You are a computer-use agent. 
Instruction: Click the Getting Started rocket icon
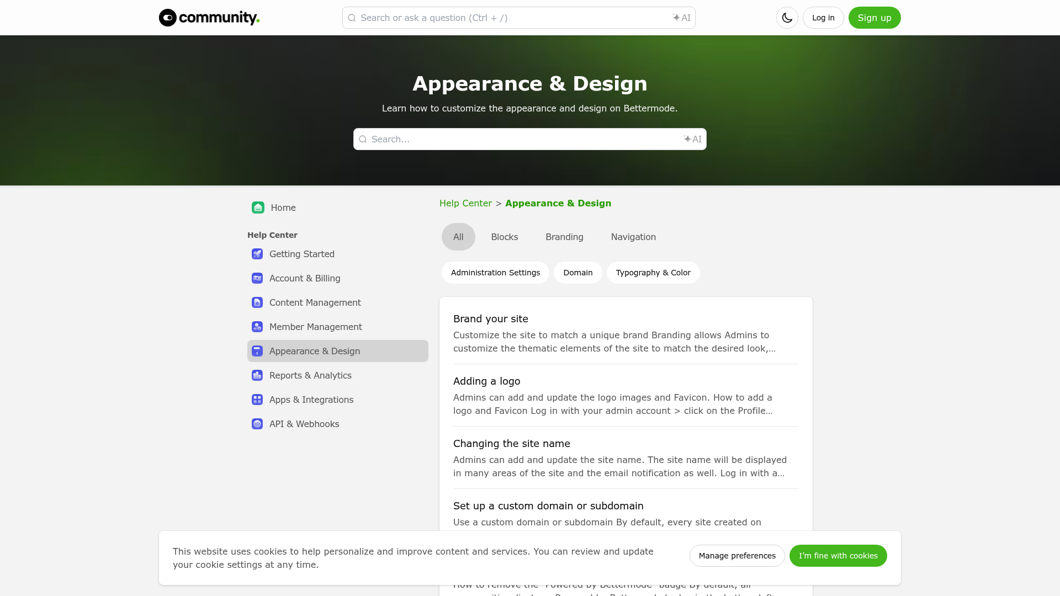coord(257,254)
